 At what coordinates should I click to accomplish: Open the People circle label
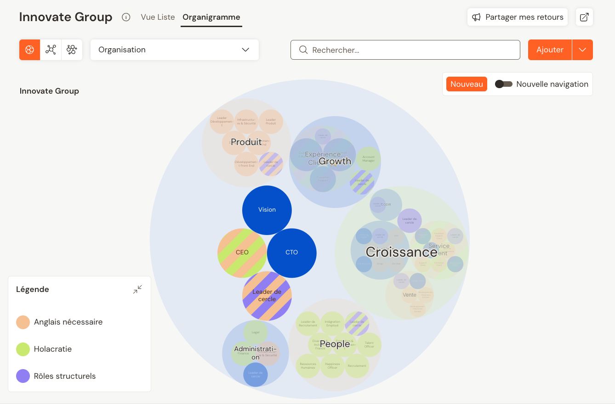[335, 344]
